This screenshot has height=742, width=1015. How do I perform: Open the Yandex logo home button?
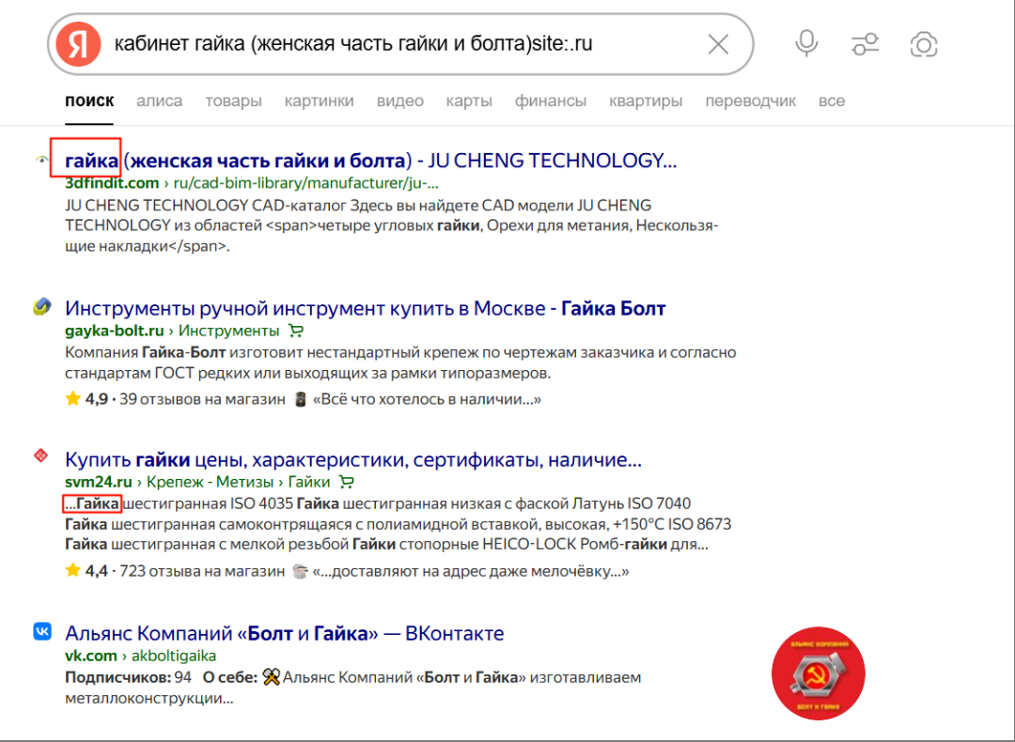(x=78, y=44)
